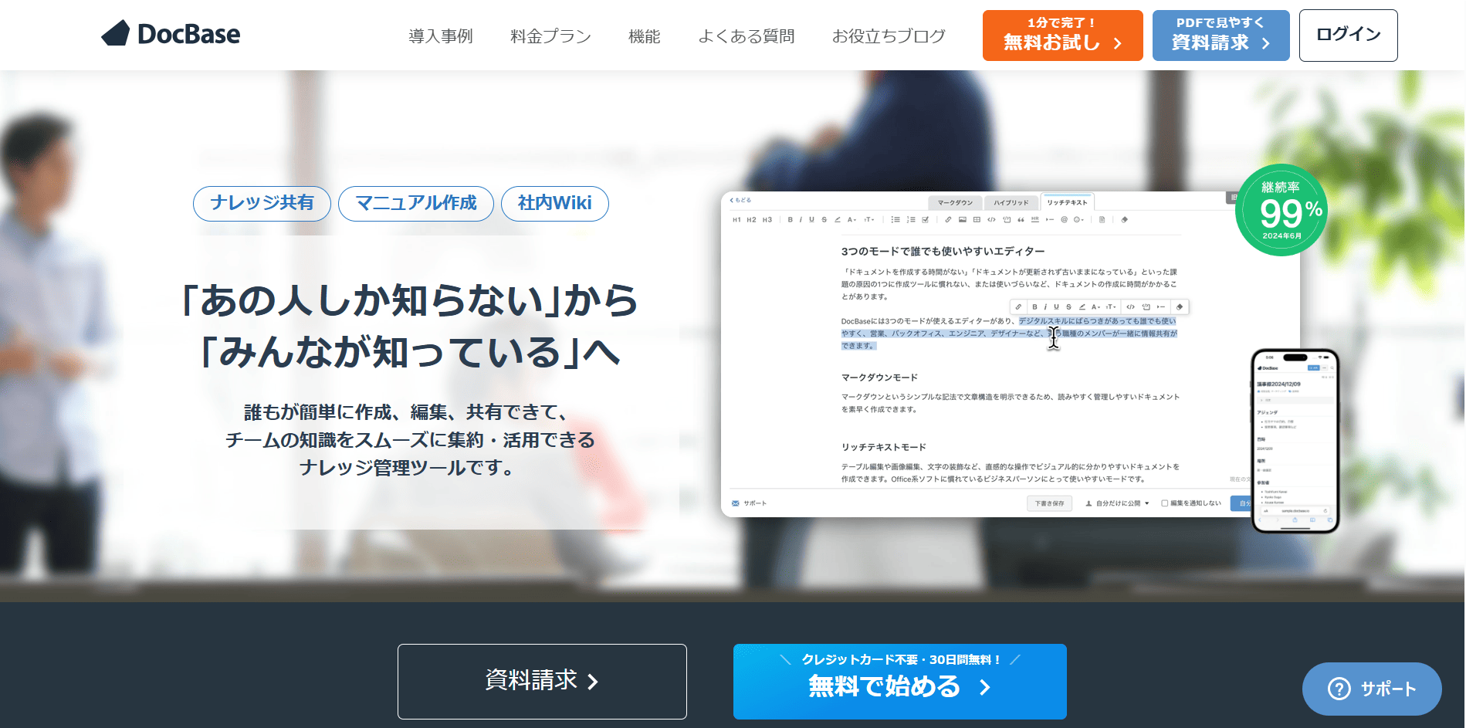Viewport: 1466px width, 728px height.
Task: Toggle Strikethrough in main editor toolbar
Action: click(x=824, y=220)
